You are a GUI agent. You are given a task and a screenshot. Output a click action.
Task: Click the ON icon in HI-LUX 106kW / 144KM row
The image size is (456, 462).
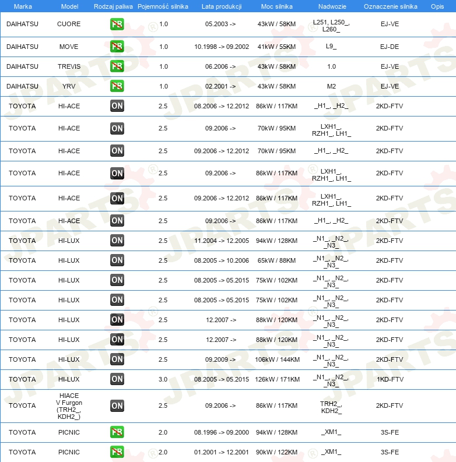[x=117, y=359]
